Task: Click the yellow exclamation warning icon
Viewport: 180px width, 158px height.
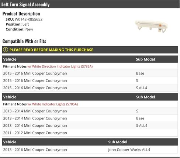Action: 6,50
